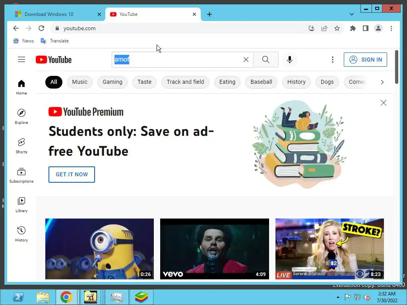Open tab search chevron

(352, 14)
